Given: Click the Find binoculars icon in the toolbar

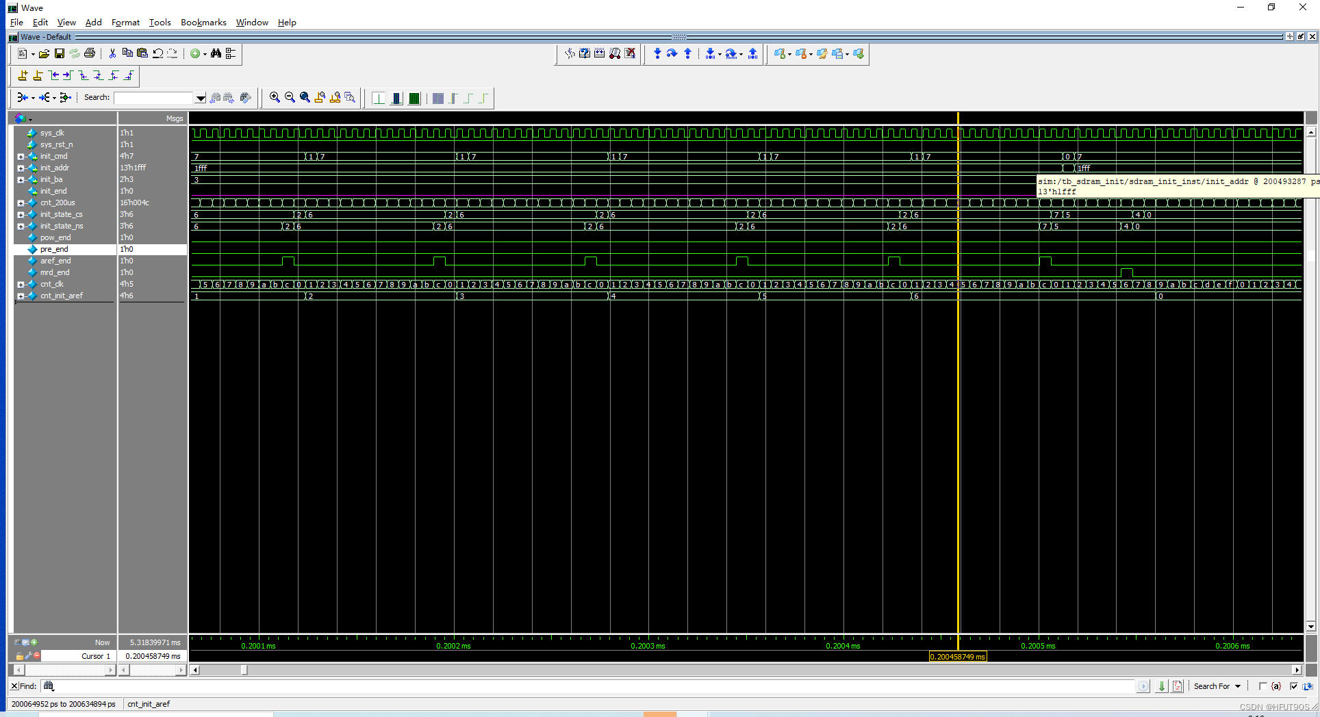Looking at the screenshot, I should point(216,53).
